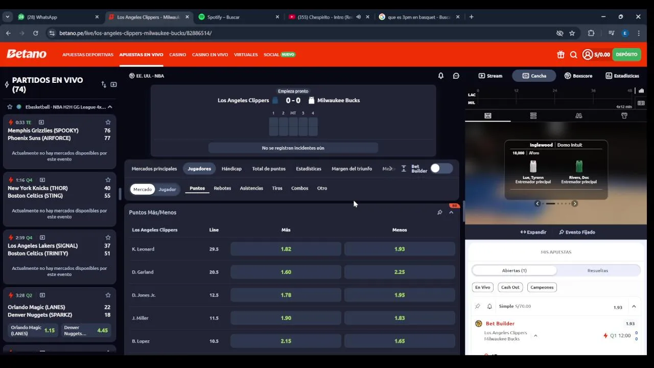Toggle the Bet Builder switch
654x368 pixels.
click(x=441, y=169)
